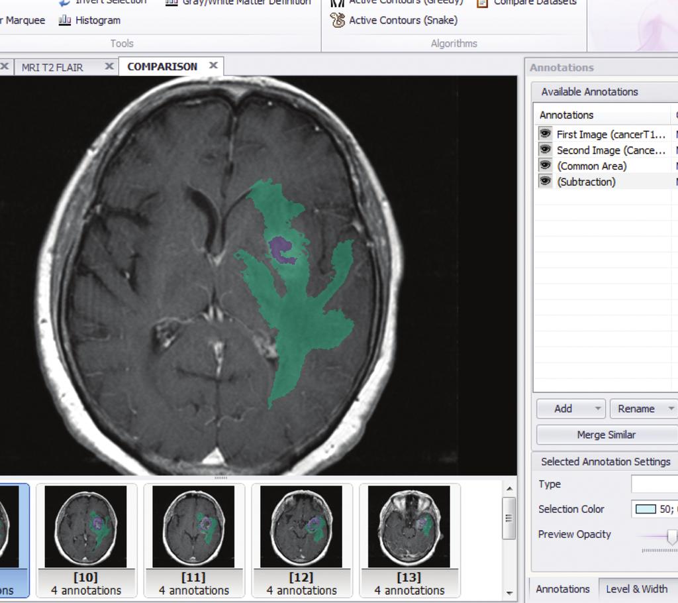The height and width of the screenshot is (603, 678).
Task: Click the Available Annotations section header
Action: (605, 91)
